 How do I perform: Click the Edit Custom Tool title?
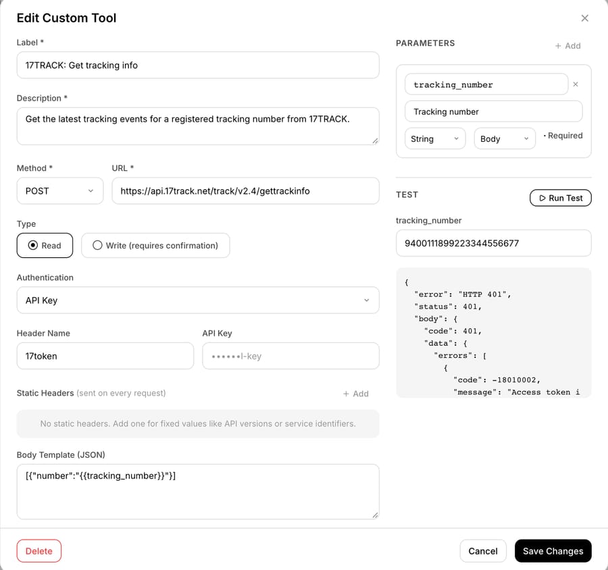(66, 18)
